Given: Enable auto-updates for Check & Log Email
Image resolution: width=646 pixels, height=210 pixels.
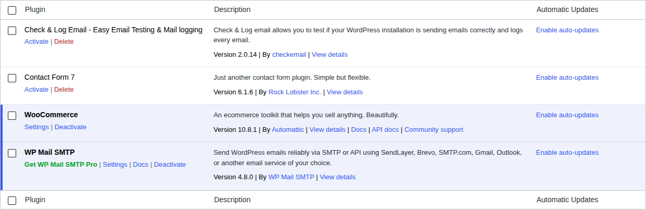Looking at the screenshot, I should pos(567,30).
